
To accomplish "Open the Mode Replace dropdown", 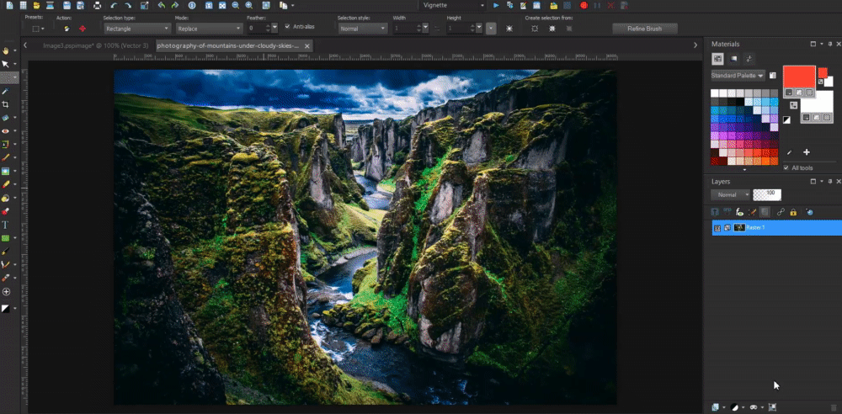I will pyautogui.click(x=208, y=29).
